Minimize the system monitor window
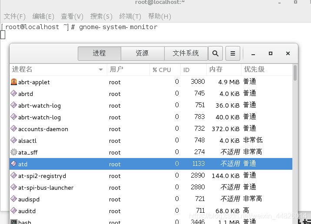Screen dimensions: 311x224 point(253,53)
